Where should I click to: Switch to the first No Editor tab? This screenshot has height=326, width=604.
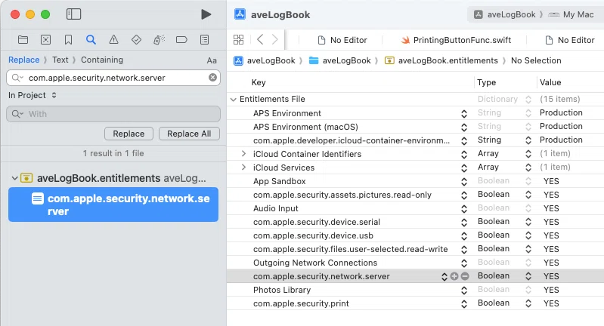click(342, 40)
